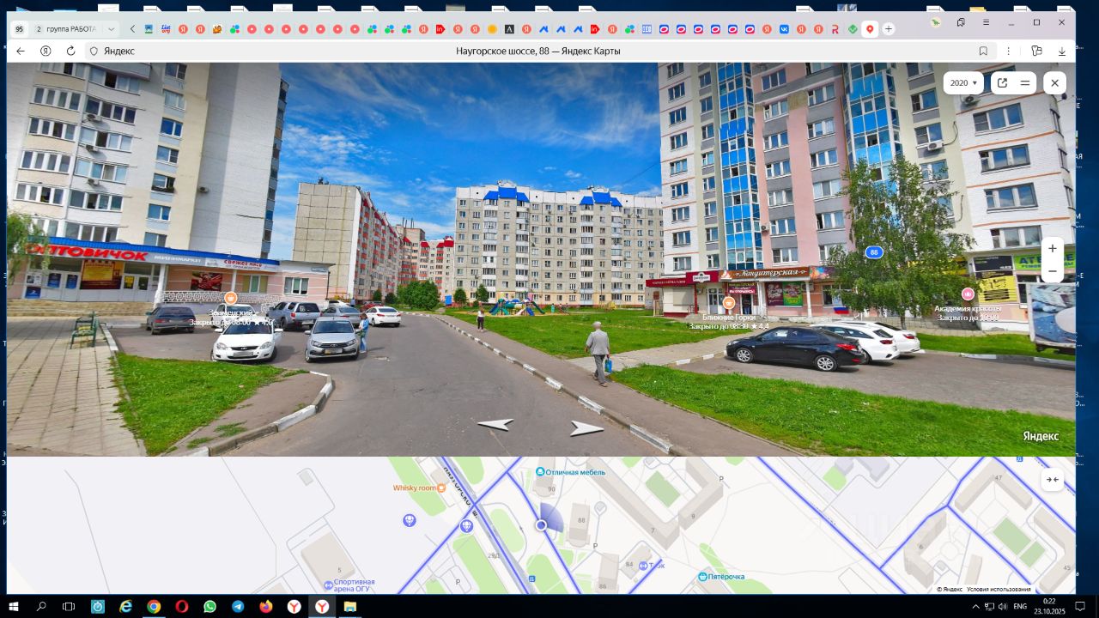1099x618 pixels.
Task: Zoom out of the panorama
Action: [x=1053, y=272]
